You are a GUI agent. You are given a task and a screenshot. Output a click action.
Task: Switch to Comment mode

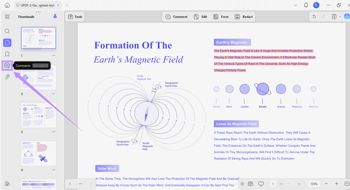(x=176, y=17)
